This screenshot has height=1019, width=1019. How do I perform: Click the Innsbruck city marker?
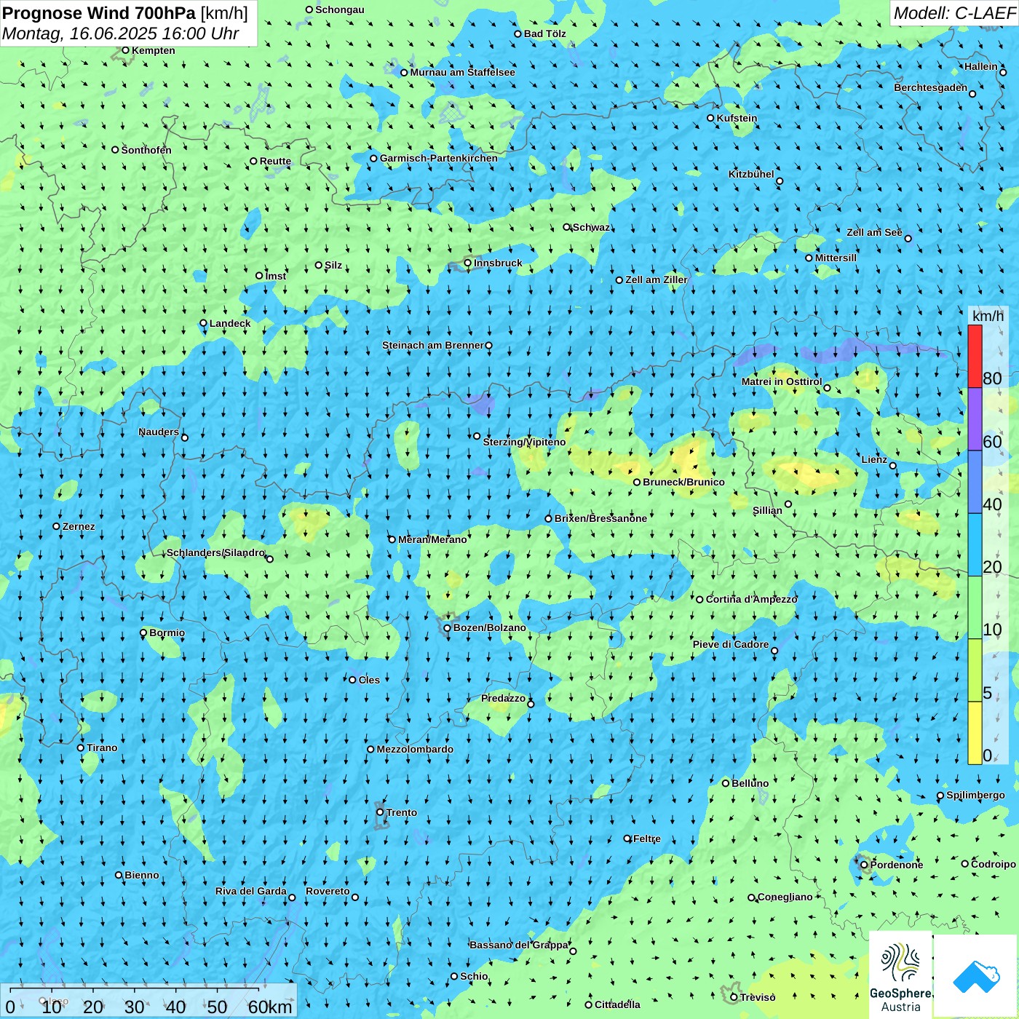tap(468, 263)
